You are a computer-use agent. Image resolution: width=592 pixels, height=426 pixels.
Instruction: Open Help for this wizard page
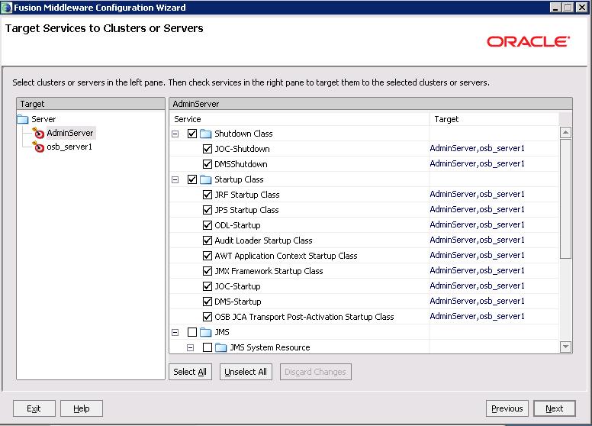pos(82,408)
